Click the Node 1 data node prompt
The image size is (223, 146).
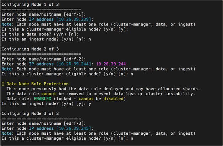40,34
